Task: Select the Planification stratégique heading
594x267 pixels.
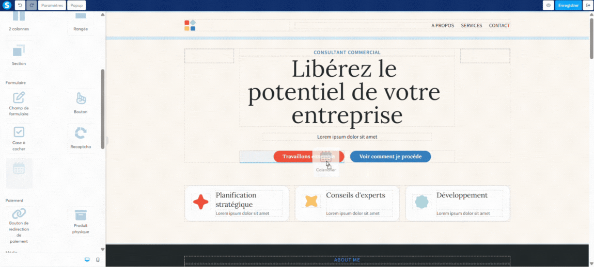Action: pos(236,199)
